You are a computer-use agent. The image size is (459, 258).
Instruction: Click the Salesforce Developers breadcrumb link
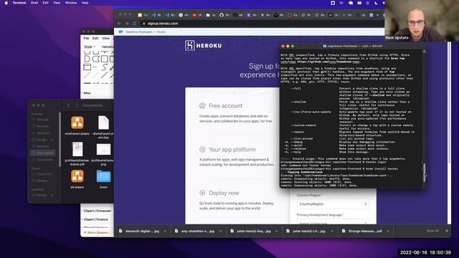pos(139,32)
